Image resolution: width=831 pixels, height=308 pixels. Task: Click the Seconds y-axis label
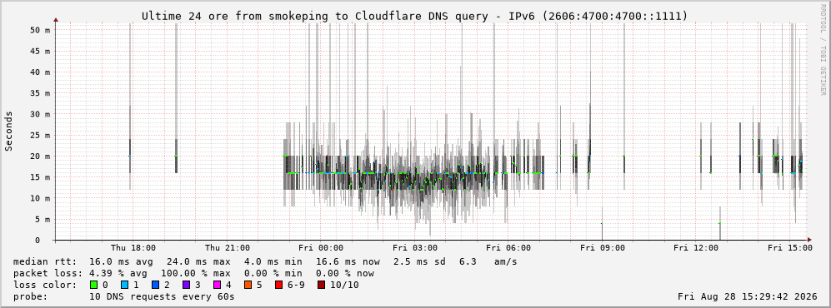point(9,132)
